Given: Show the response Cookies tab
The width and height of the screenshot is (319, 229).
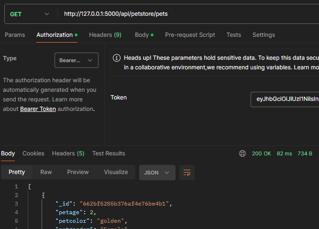Looking at the screenshot, I should pyautogui.click(x=33, y=153).
